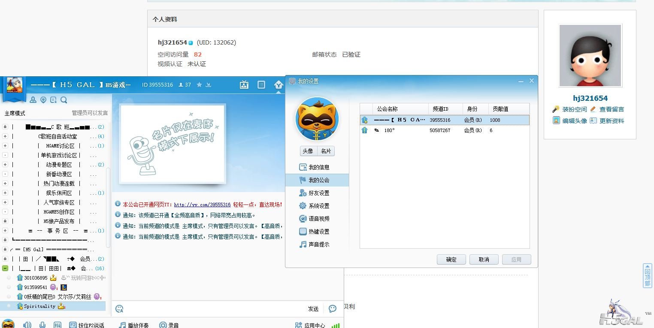Image resolution: width=654 pixels, height=328 pixels.
Task: Open 语音视频 settings section
Action: 317,219
